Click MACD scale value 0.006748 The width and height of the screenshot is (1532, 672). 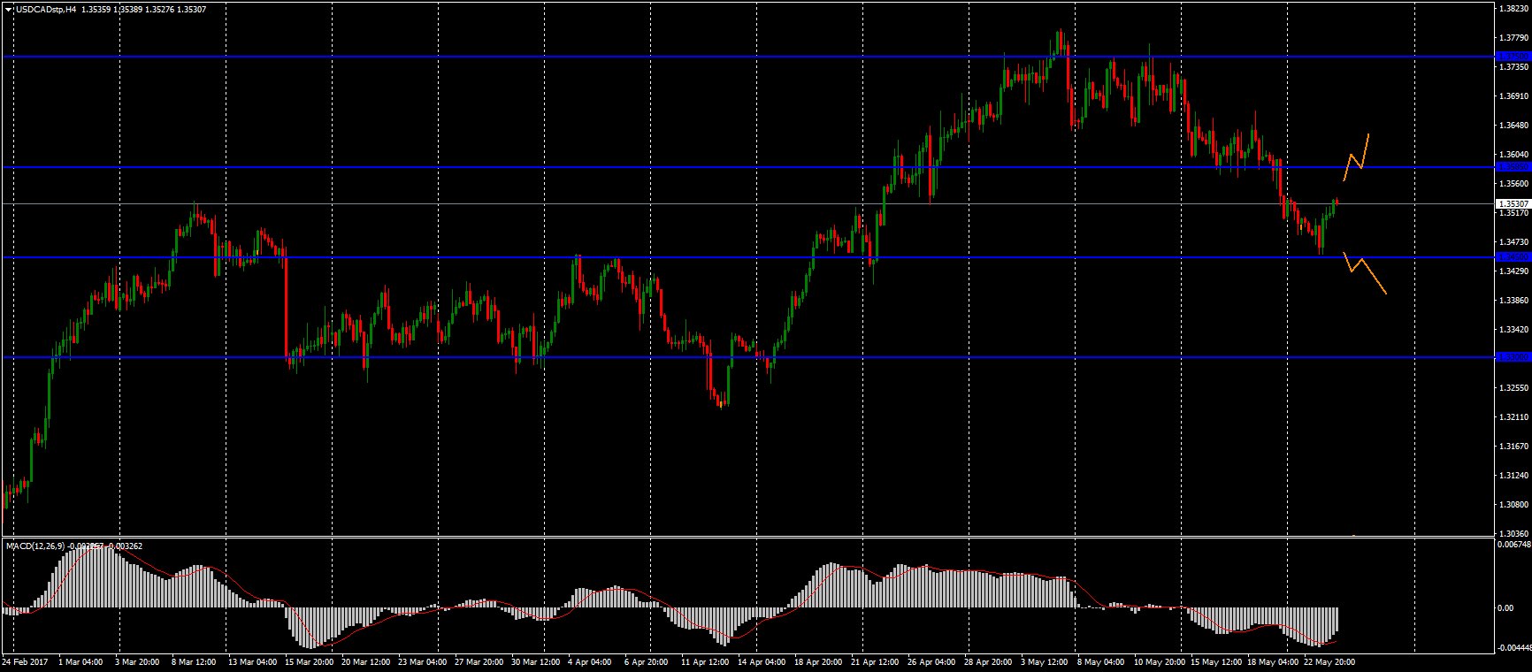click(x=1513, y=545)
